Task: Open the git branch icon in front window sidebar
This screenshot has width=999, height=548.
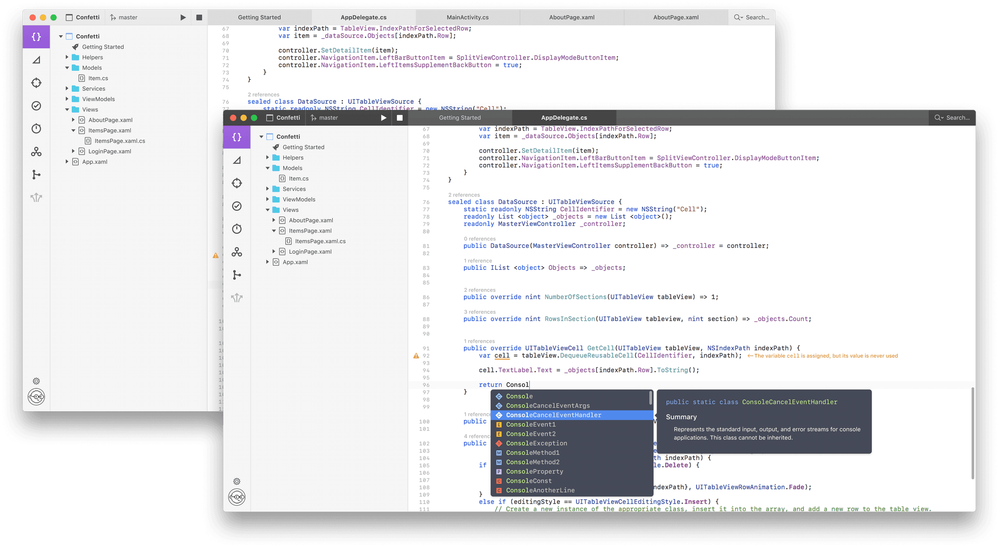Action: coord(237,275)
